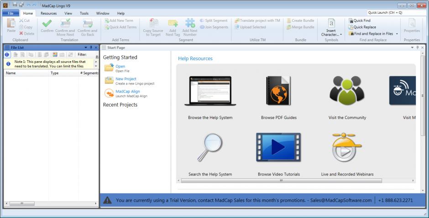Screen dimensions: 429x218
Task: Click the Paste icon in Clipboard group
Action: (x=11, y=23)
